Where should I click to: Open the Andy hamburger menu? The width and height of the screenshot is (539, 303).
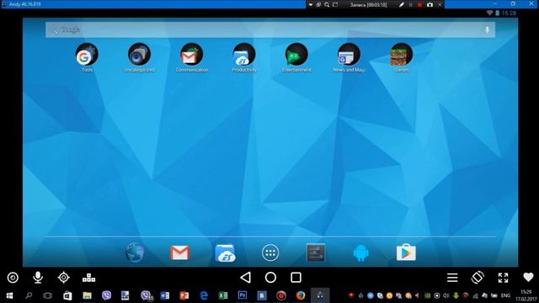pyautogui.click(x=452, y=277)
